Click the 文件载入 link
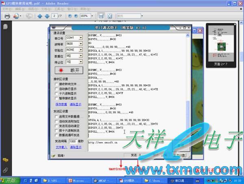The image size is (244, 184). pyautogui.click(x=61, y=147)
